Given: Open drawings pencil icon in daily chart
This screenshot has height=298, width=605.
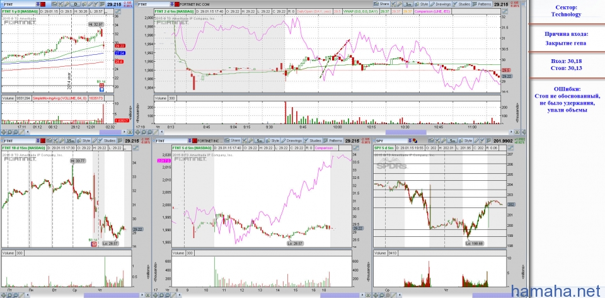Looking at the screenshot, I should click(x=90, y=4).
